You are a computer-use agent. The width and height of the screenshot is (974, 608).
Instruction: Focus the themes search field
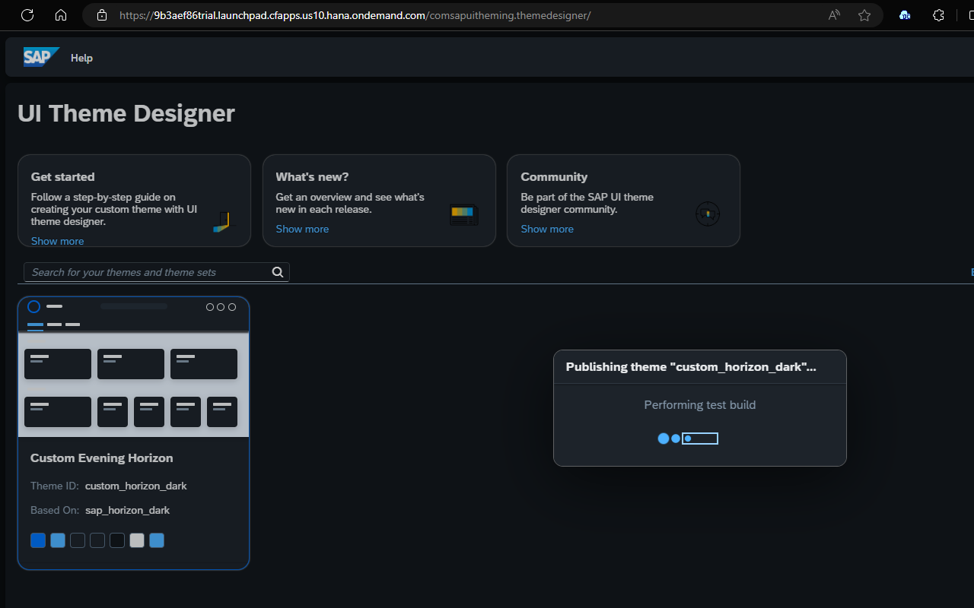click(156, 272)
